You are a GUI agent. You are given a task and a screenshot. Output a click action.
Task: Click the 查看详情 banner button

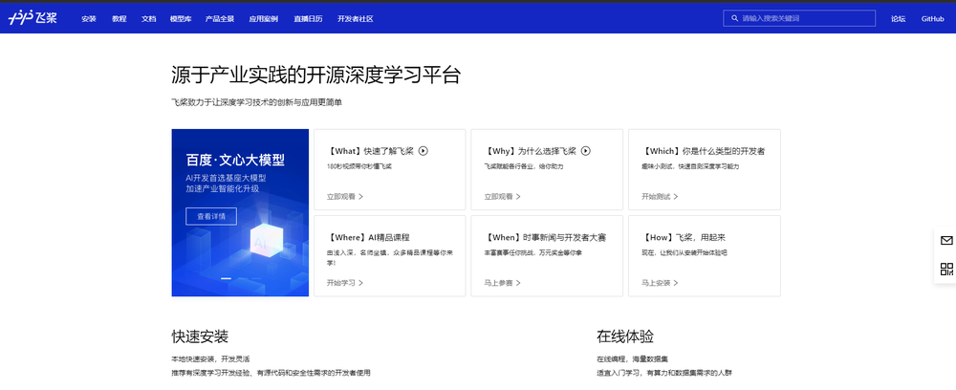point(211,216)
